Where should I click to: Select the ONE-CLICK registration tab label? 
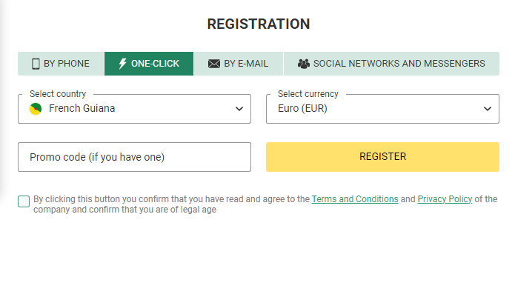pyautogui.click(x=155, y=64)
